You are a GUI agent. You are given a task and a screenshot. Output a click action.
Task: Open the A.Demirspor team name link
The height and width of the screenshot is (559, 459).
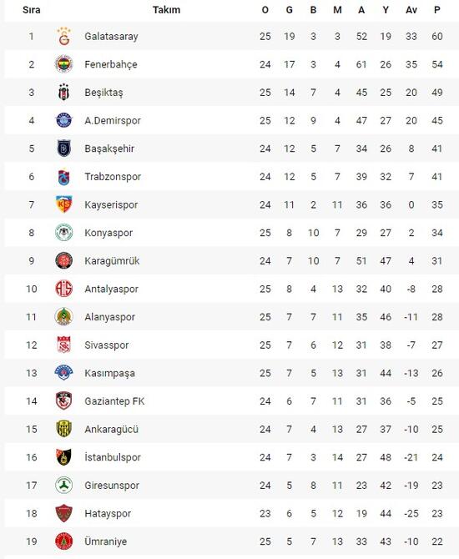tap(113, 120)
